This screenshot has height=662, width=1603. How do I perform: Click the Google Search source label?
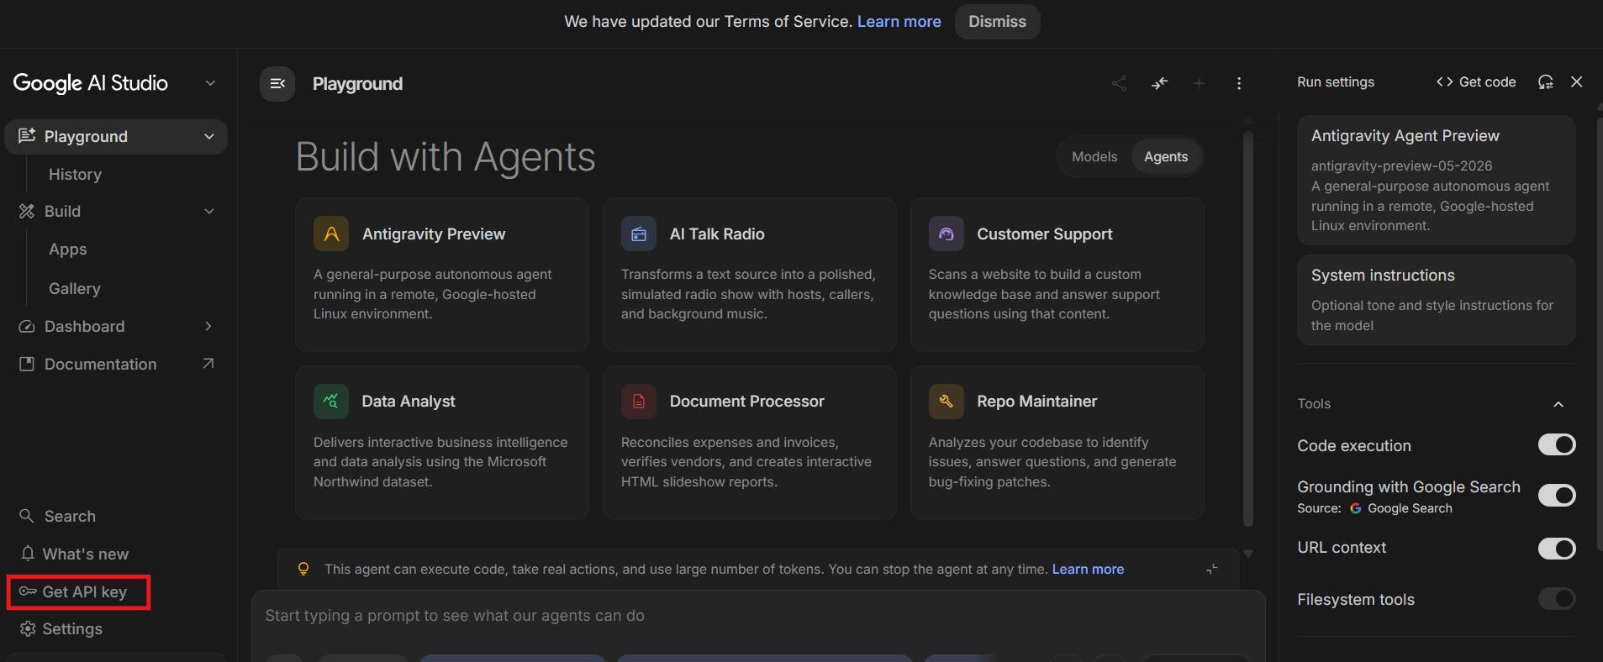1400,508
